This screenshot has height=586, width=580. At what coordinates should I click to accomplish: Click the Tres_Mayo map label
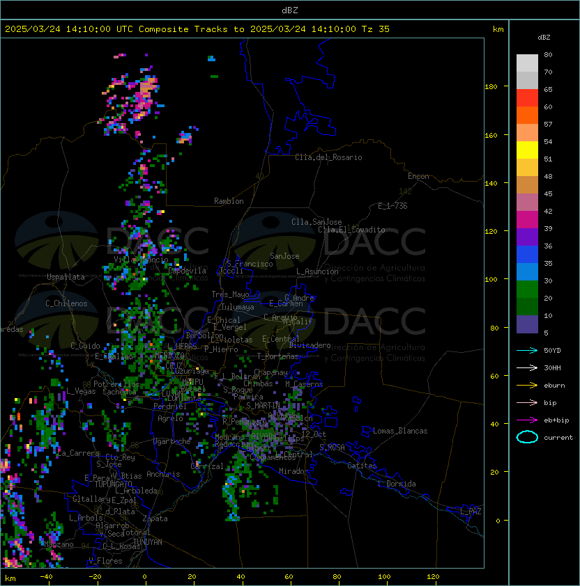point(230,294)
